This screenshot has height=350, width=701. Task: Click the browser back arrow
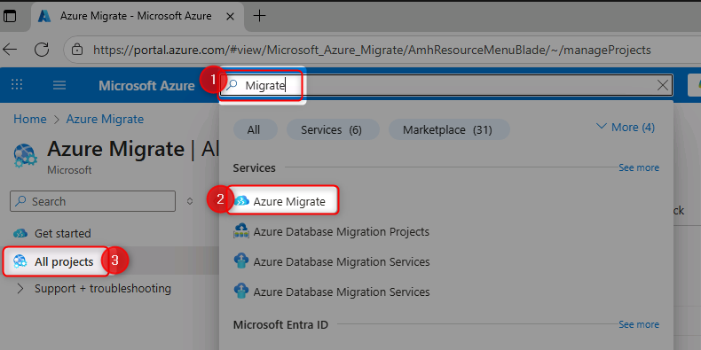pyautogui.click(x=10, y=49)
